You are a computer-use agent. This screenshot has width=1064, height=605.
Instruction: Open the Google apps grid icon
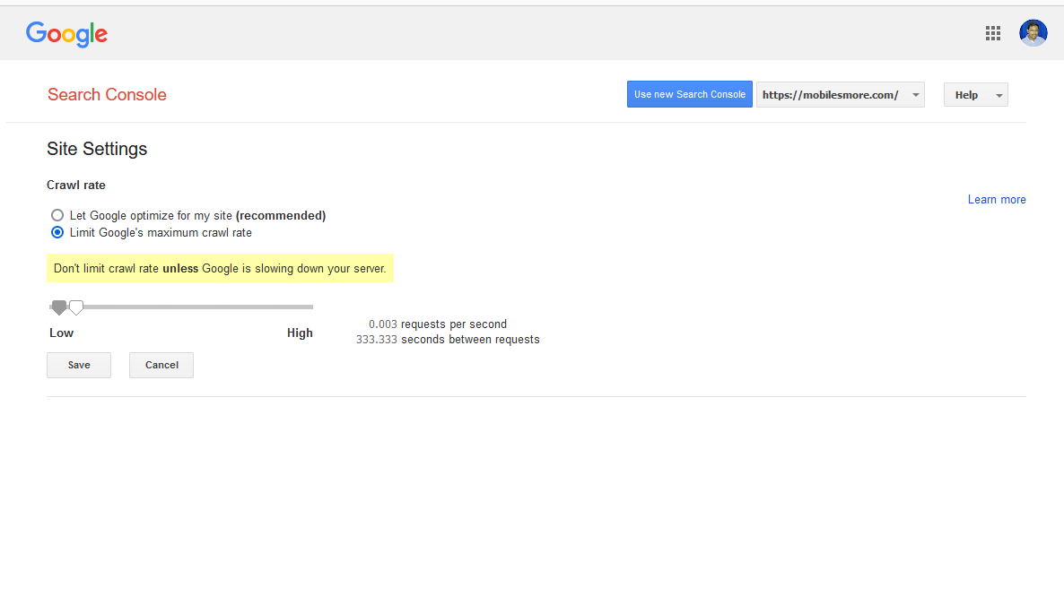click(993, 33)
